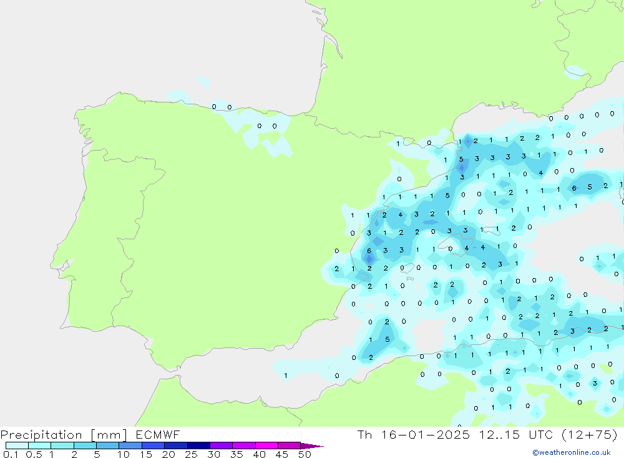
Task: Click the '50' legend scale label
Action: tap(304, 454)
